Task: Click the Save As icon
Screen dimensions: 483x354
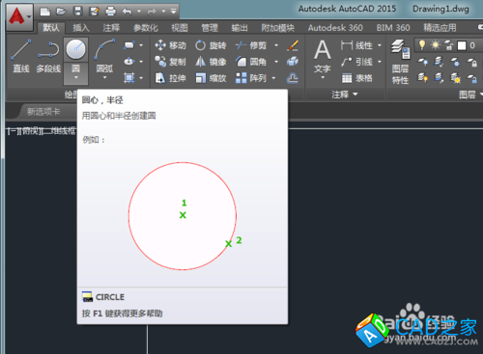Action: click(x=94, y=12)
